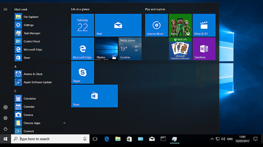Image resolution: width=263 pixels, height=147 pixels.
Task: Click the Power icon in Start sidebar
Action: 5,129
